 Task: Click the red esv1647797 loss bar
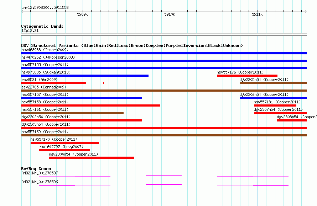pos(64,150)
